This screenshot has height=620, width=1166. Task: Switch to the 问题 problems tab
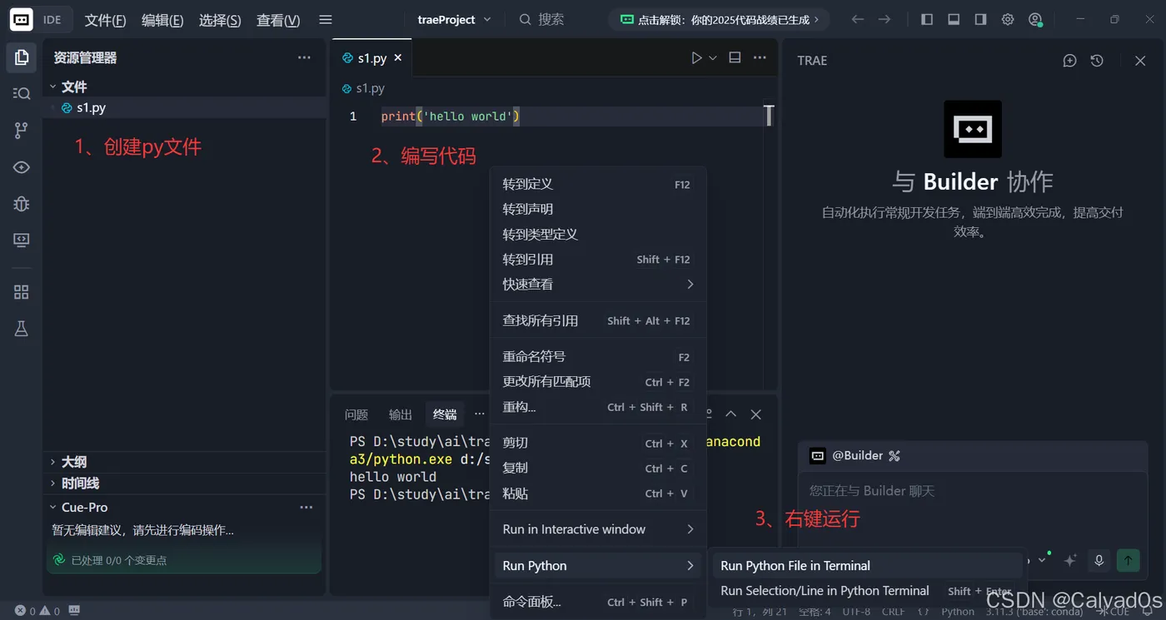356,414
